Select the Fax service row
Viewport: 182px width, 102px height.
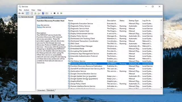coord(110,59)
